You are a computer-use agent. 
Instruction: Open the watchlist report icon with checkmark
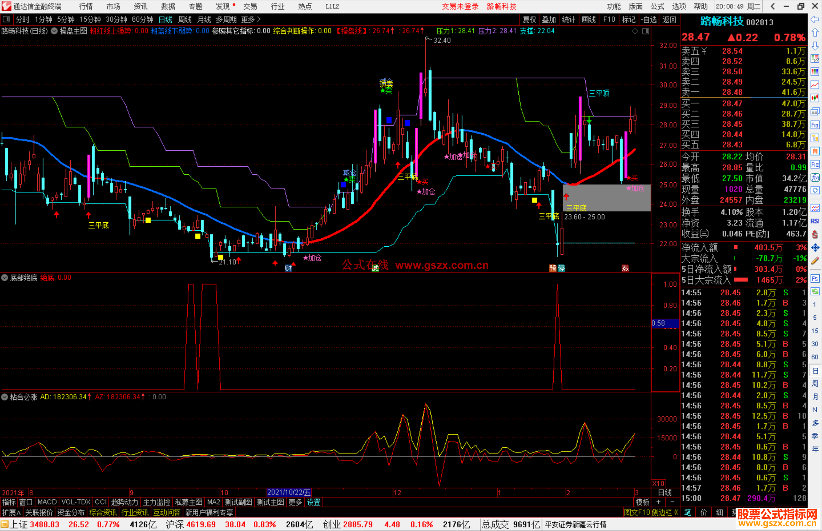coord(815,59)
